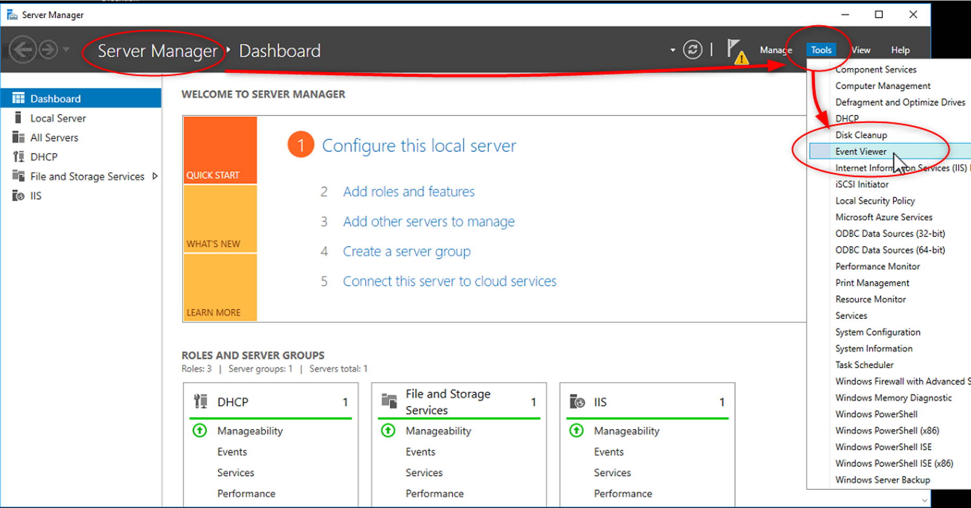The image size is (971, 508).
Task: Click the DHCP tile icon
Action: (201, 401)
